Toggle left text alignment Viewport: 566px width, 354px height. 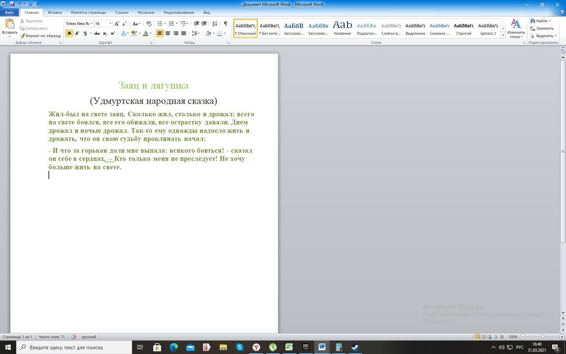(160, 34)
